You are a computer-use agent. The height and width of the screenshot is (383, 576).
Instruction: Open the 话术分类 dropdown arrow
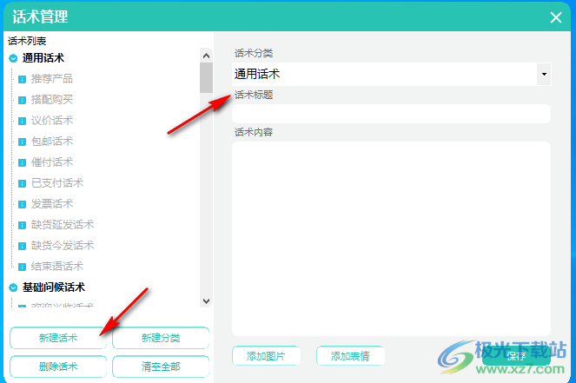pyautogui.click(x=544, y=74)
